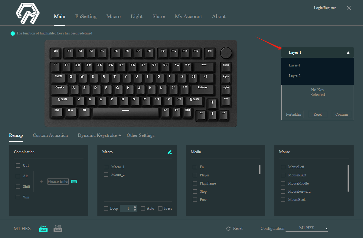
Task: Click the Reset circular arrow icon at bottom
Action: [x=228, y=229]
